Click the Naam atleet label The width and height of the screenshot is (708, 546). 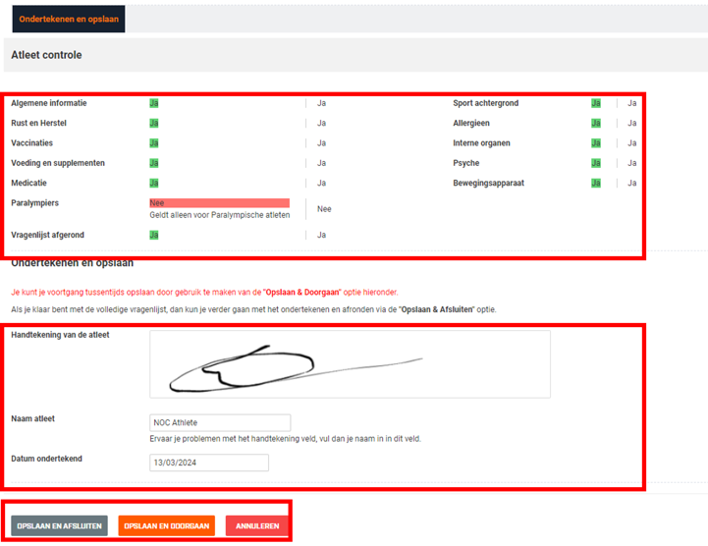(33, 419)
